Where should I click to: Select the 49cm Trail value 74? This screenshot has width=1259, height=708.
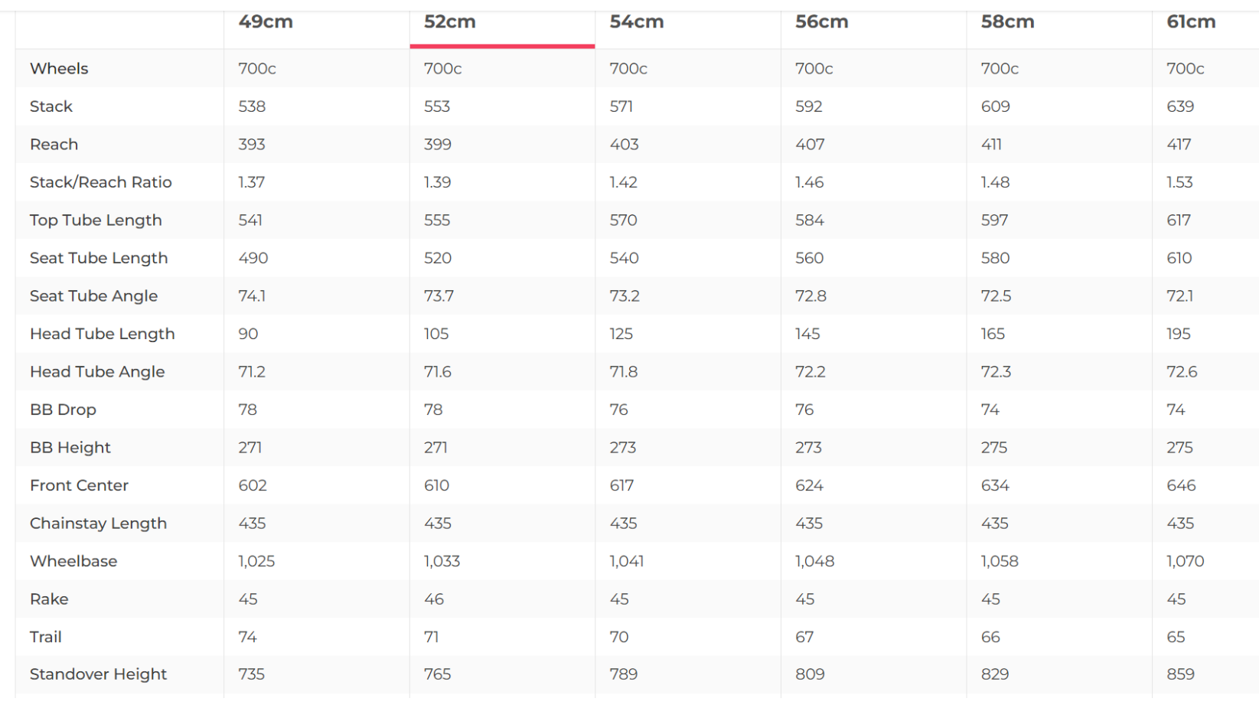247,637
